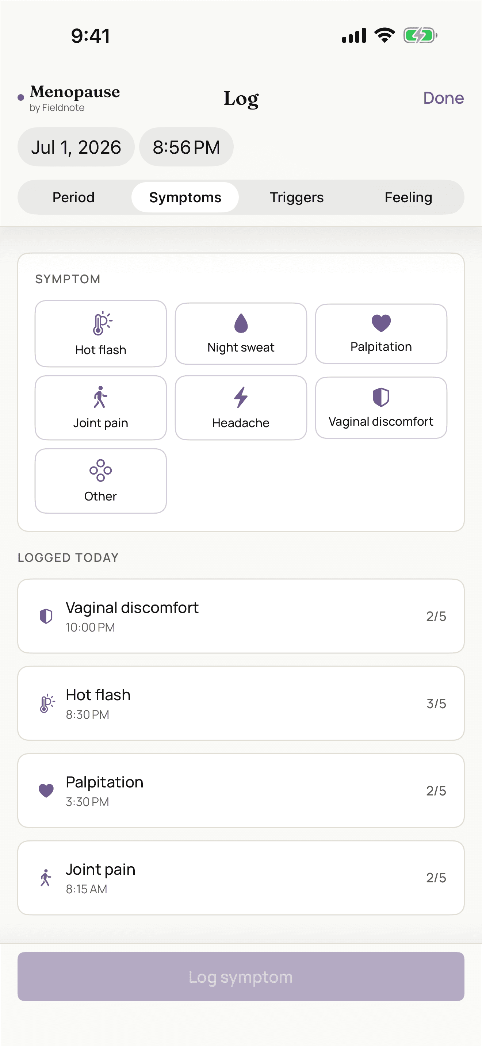Open the logged Joint pain 8:15 AM entry

pyautogui.click(x=241, y=878)
